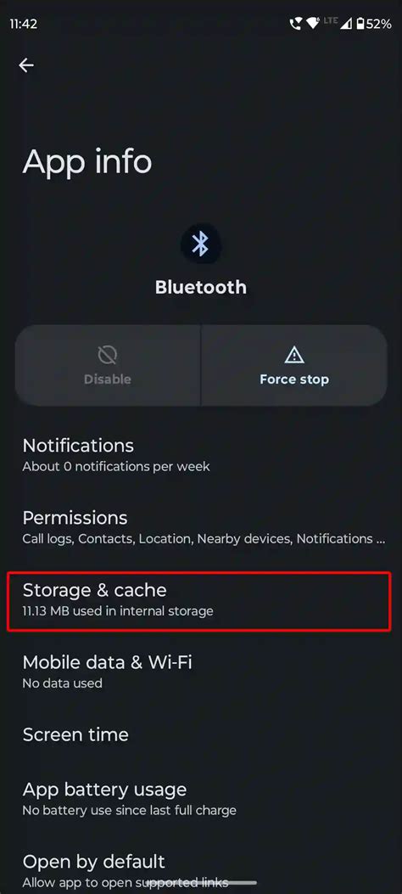The width and height of the screenshot is (402, 894).
Task: Tap the Force stop button label
Action: pyautogui.click(x=294, y=380)
